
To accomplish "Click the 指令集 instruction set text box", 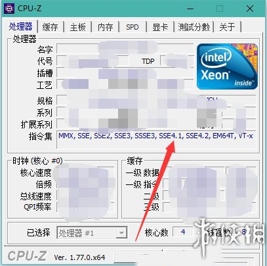I will tap(156, 140).
